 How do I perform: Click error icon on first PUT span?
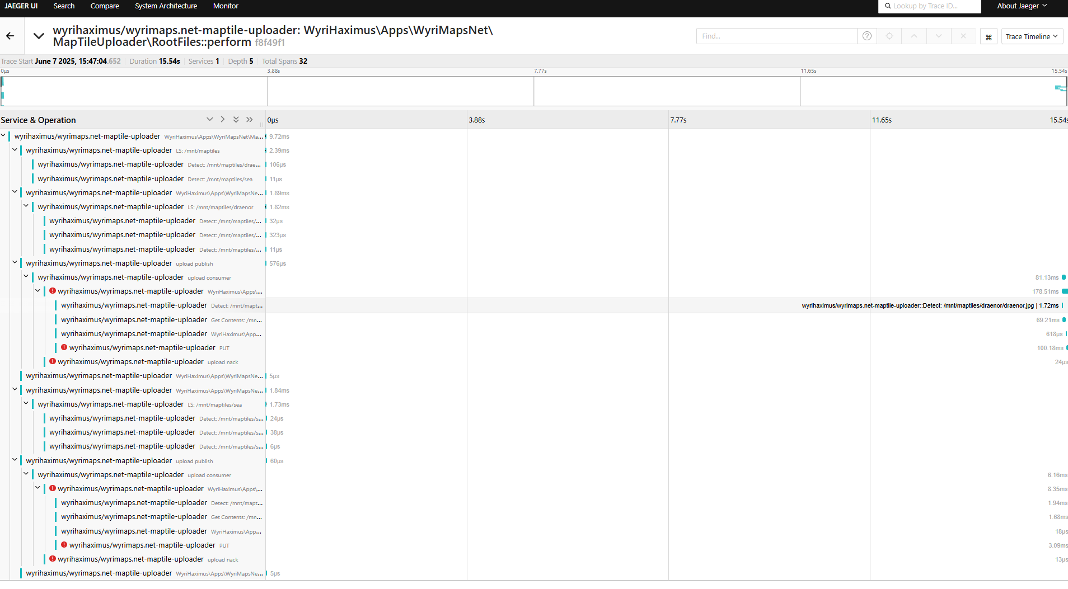tap(64, 347)
